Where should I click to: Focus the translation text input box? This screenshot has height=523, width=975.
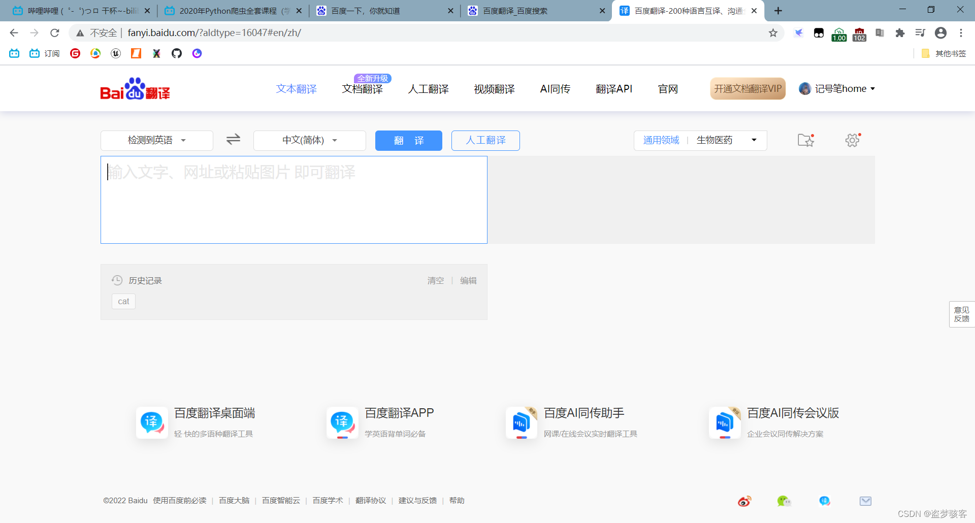[x=294, y=200]
